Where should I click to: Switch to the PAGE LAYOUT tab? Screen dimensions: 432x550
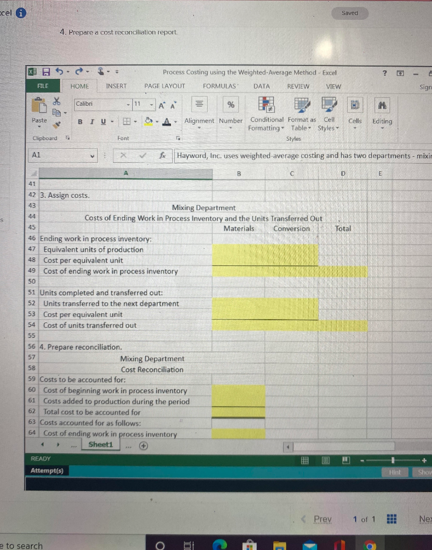coord(165,86)
